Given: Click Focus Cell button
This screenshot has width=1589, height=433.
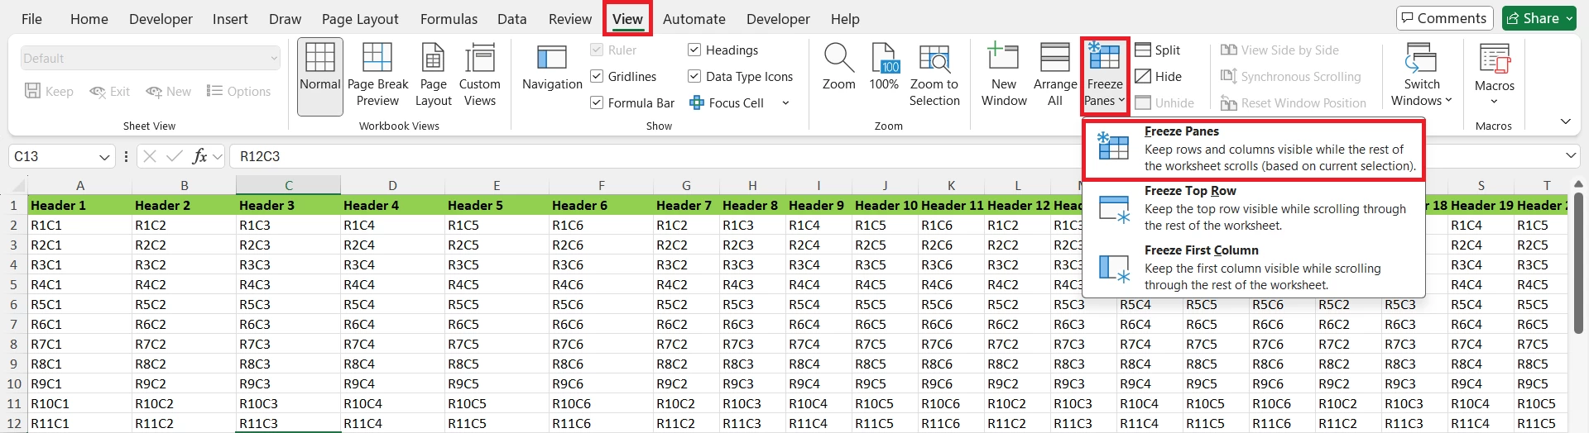Looking at the screenshot, I should click(727, 103).
